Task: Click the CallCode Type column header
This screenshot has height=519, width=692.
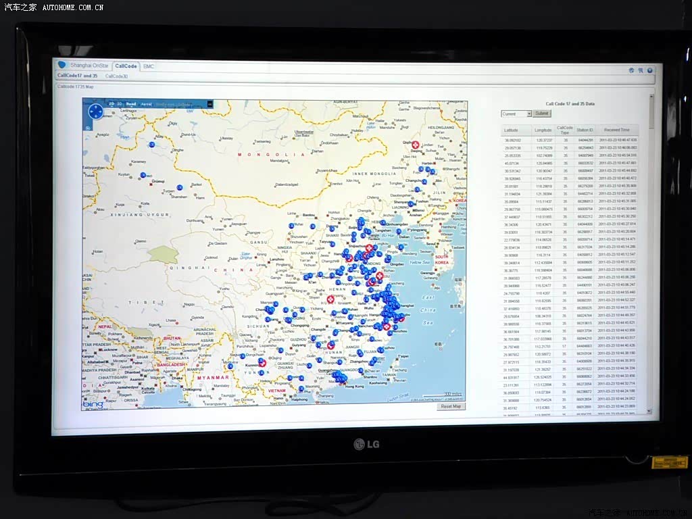Action: (565, 130)
